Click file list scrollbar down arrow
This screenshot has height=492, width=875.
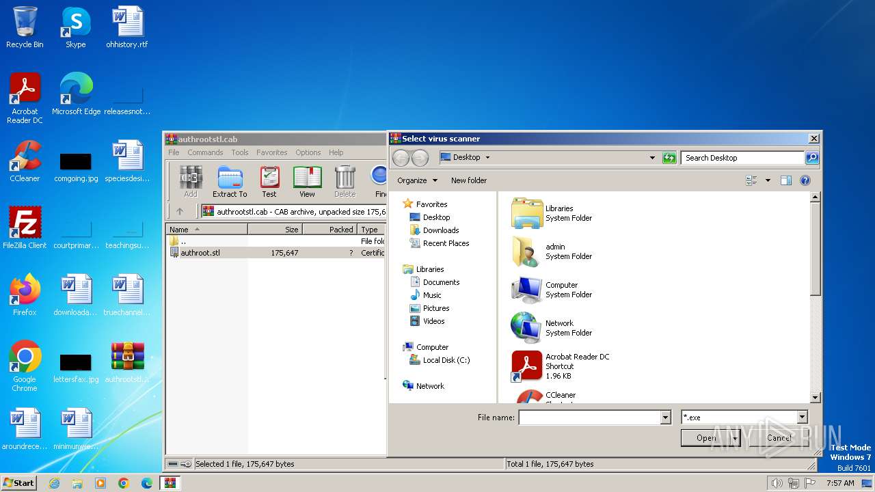[815, 397]
